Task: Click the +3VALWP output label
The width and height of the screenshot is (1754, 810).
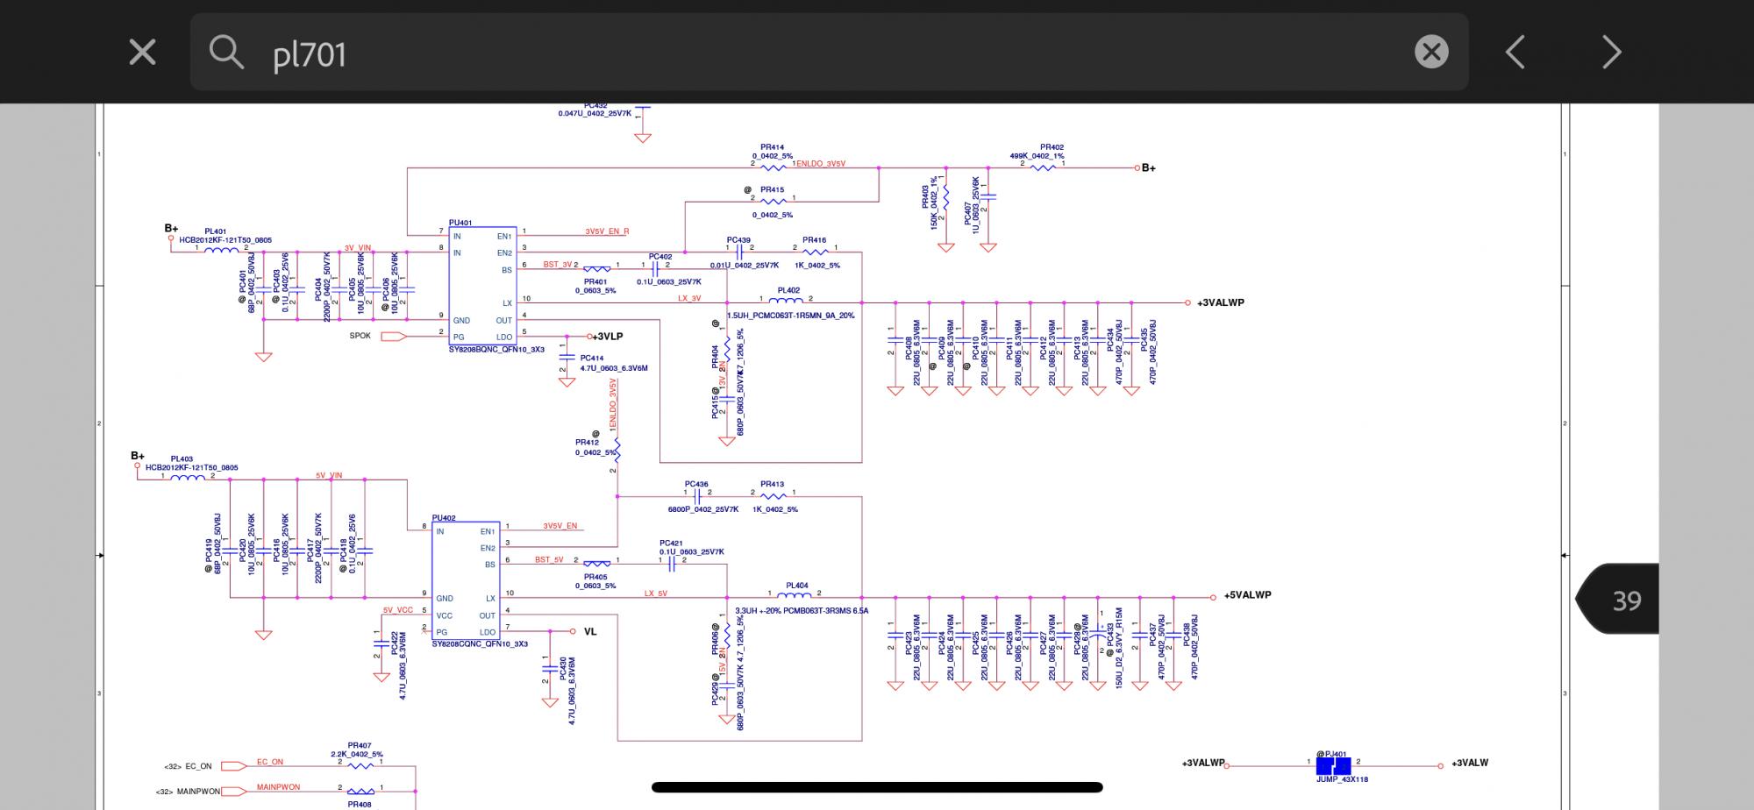Action: (1221, 302)
